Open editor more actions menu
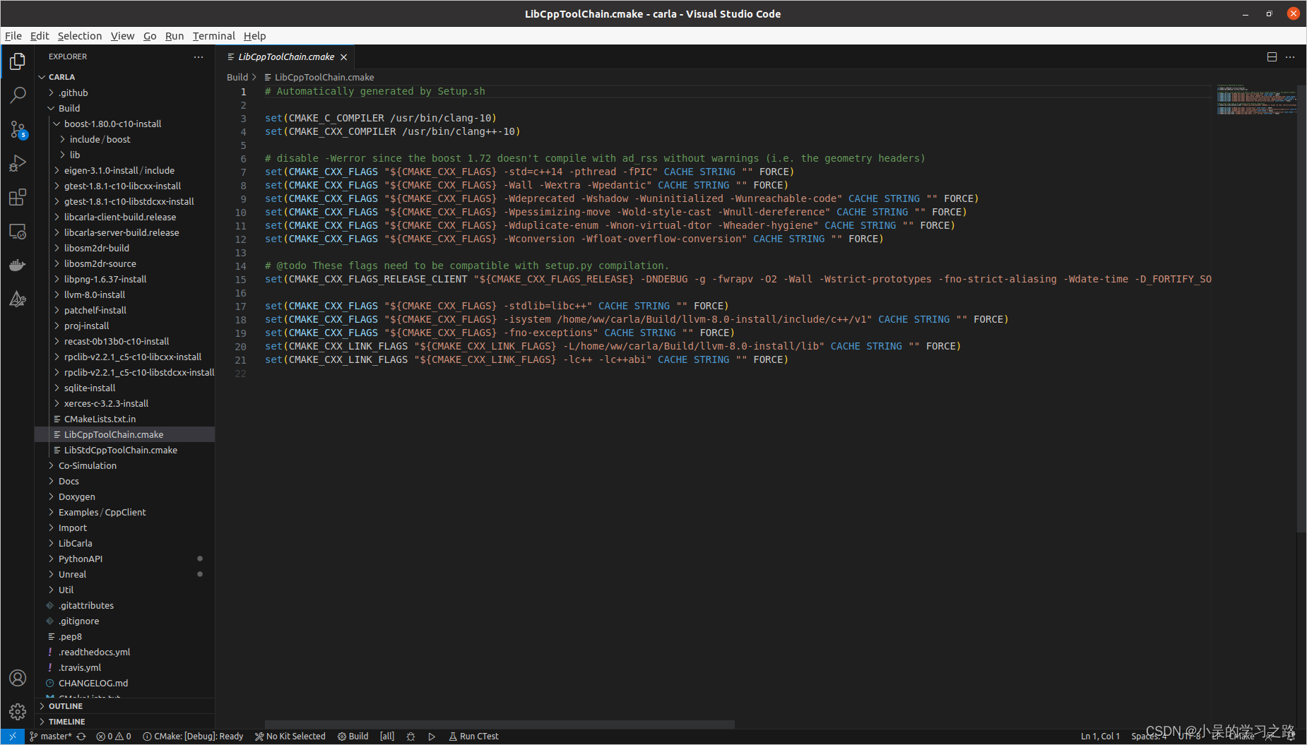The image size is (1307, 745). [x=1290, y=56]
